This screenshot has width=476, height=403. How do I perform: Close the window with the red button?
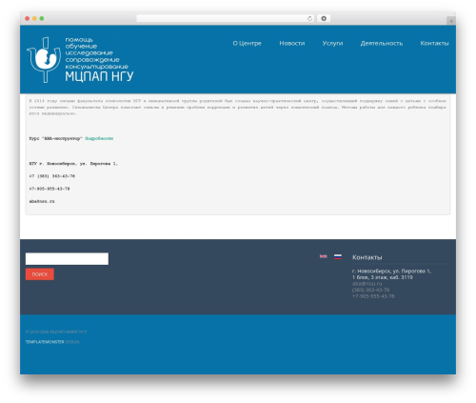tap(28, 18)
